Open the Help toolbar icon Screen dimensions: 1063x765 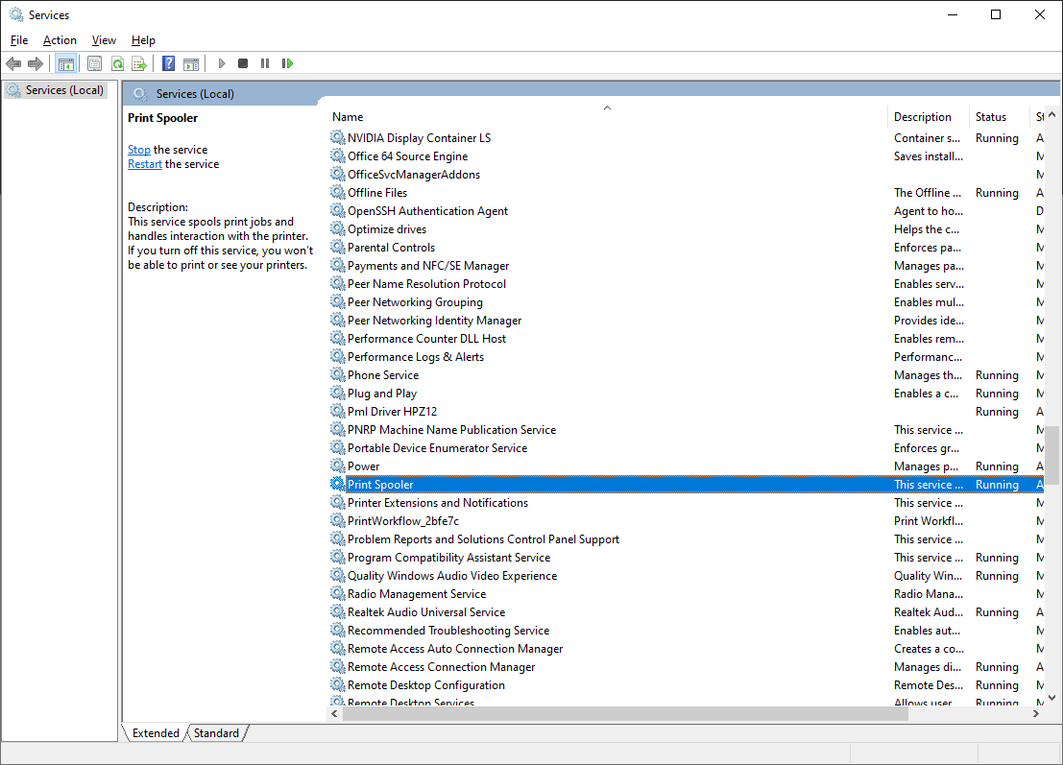point(168,63)
